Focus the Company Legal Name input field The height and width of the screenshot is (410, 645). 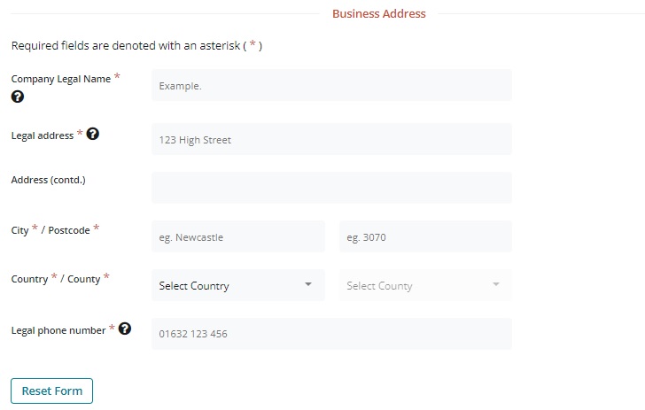click(331, 86)
